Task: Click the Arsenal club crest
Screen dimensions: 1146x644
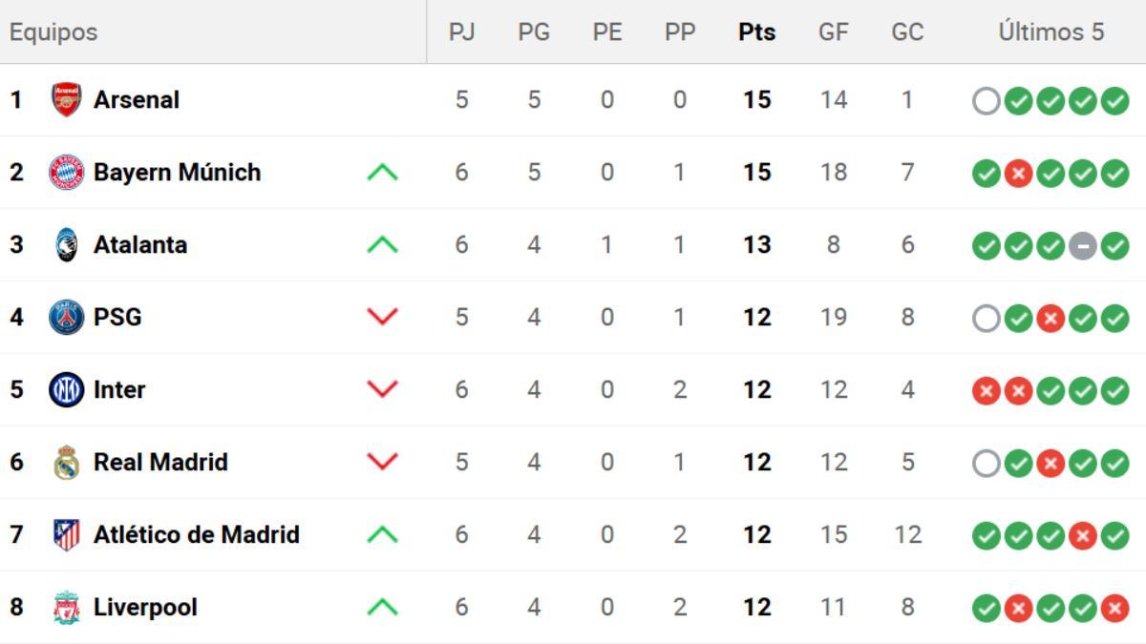Action: pos(66,100)
